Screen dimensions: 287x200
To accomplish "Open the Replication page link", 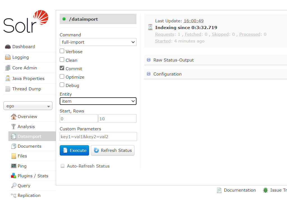I will coord(29,196).
